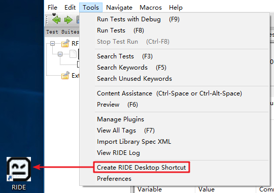Image resolution: width=274 pixels, height=193 pixels.
Task: Select Import Library Spec XML
Action: click(x=134, y=142)
